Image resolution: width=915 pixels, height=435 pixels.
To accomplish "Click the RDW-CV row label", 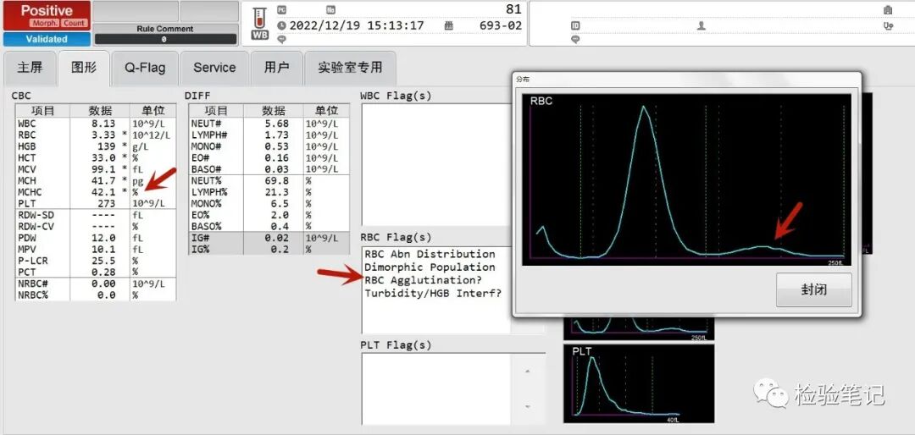I will [36, 226].
